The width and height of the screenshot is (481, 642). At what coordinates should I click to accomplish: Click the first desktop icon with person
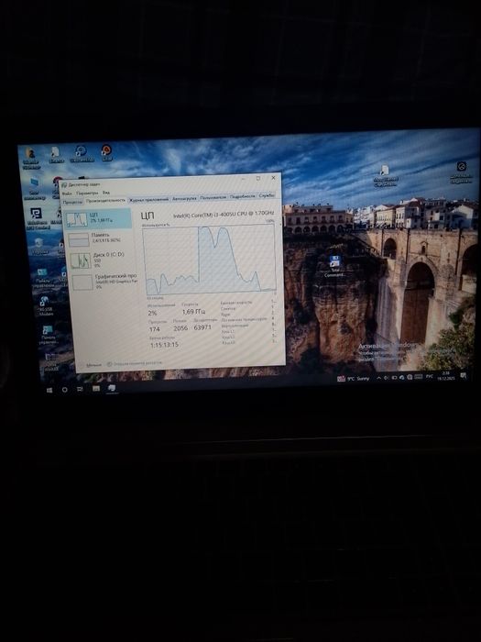pyautogui.click(x=30, y=159)
